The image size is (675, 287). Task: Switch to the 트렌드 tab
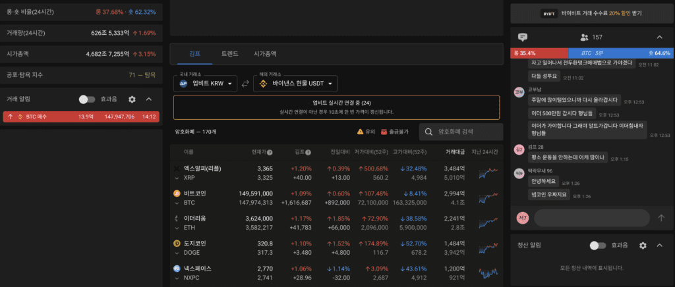[230, 54]
